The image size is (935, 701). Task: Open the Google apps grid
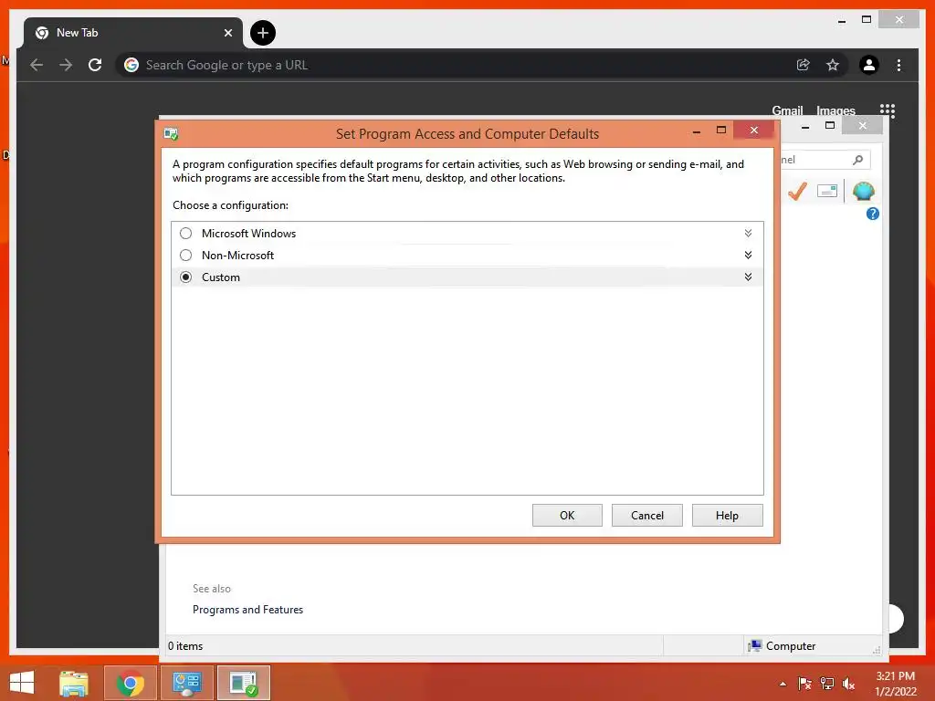click(x=888, y=110)
